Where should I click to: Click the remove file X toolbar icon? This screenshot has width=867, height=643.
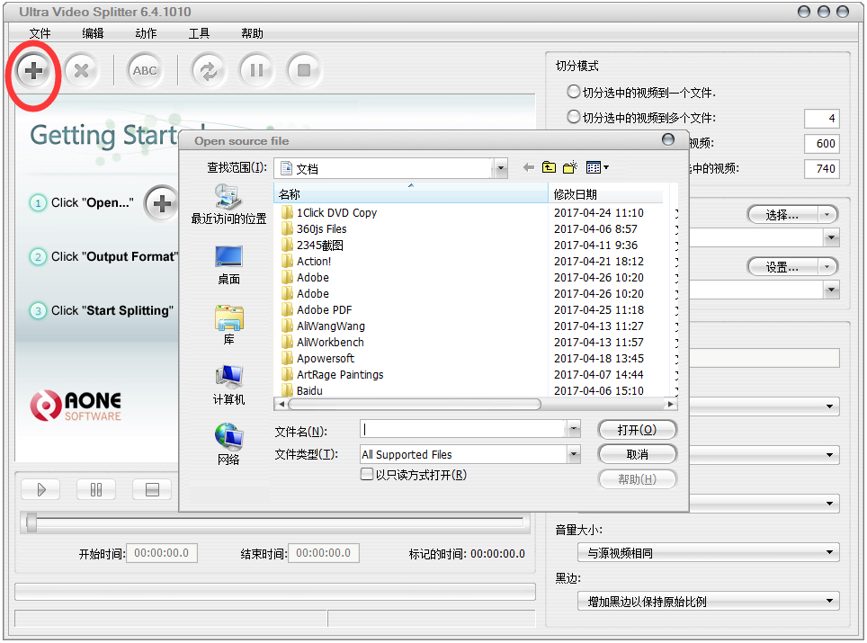[82, 70]
